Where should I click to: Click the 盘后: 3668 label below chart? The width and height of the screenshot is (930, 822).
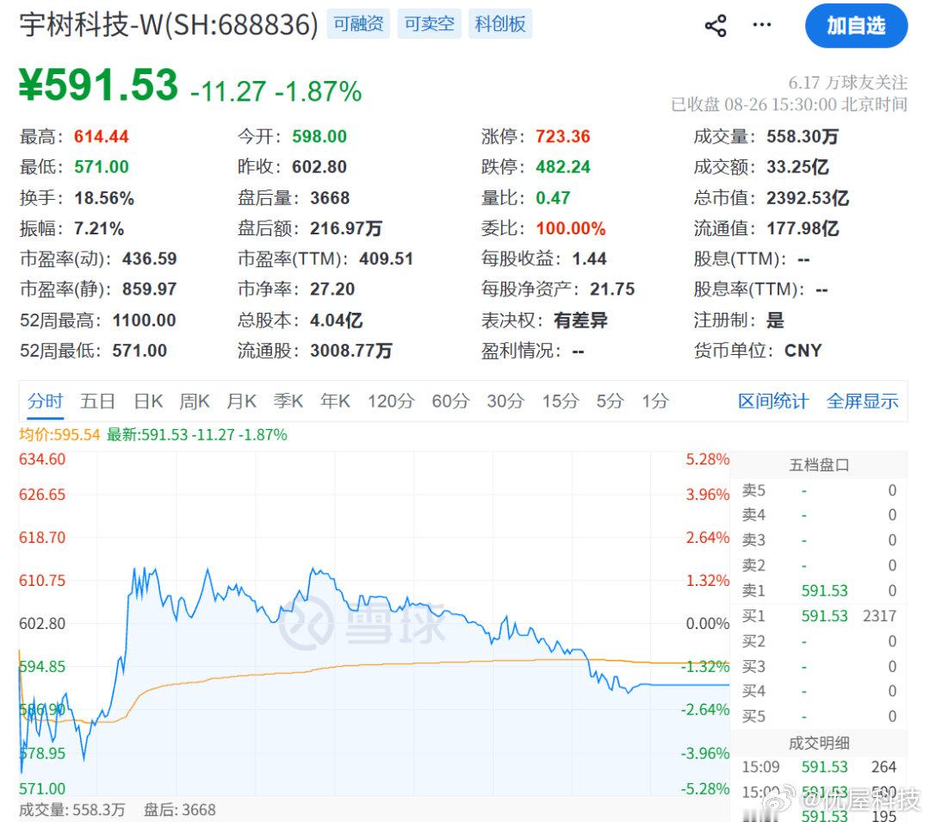[180, 810]
